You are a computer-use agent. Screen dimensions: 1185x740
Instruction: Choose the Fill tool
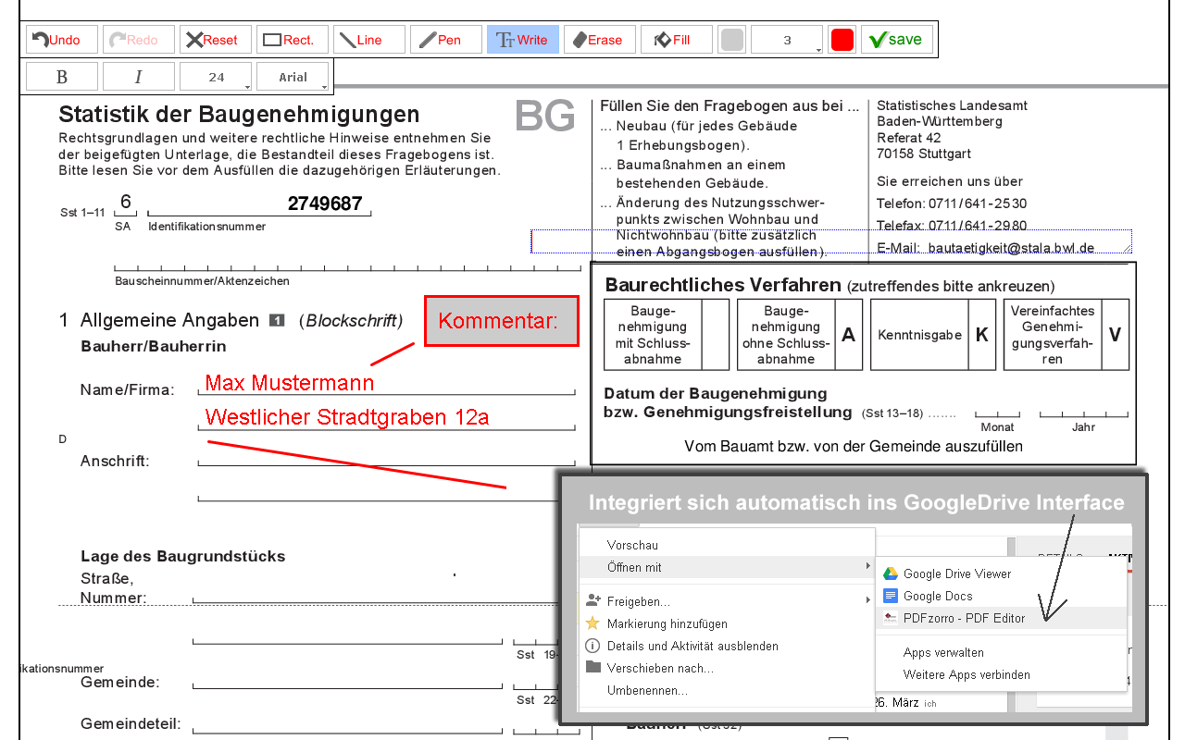coord(676,39)
